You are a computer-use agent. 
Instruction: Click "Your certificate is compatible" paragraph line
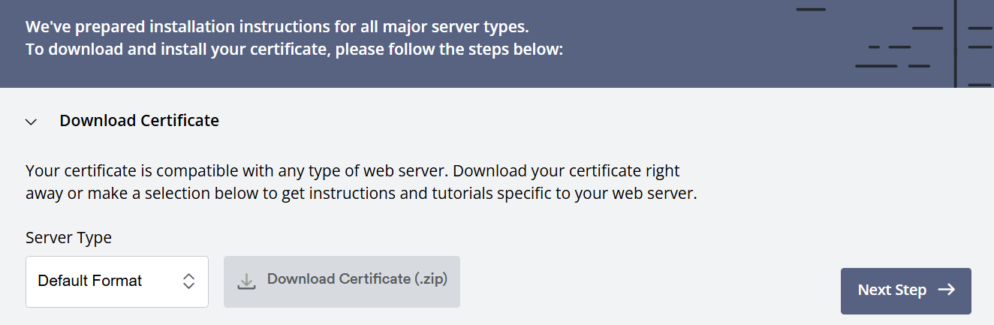pyautogui.click(x=352, y=170)
